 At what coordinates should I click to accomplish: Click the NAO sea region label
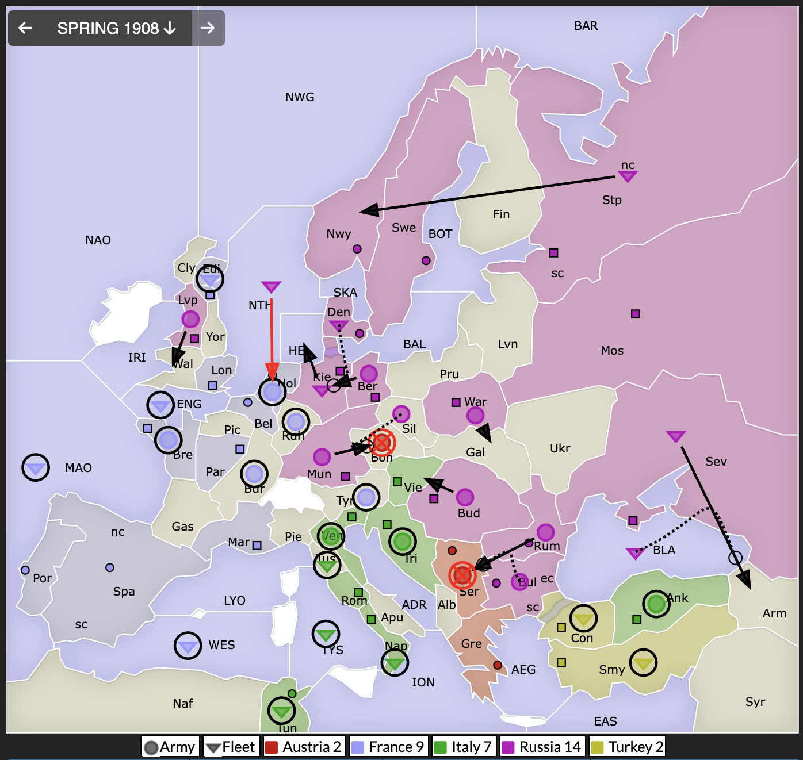(98, 240)
